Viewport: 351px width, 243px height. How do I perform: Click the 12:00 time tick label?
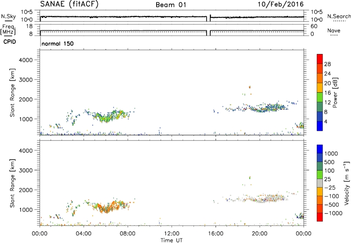(172, 234)
